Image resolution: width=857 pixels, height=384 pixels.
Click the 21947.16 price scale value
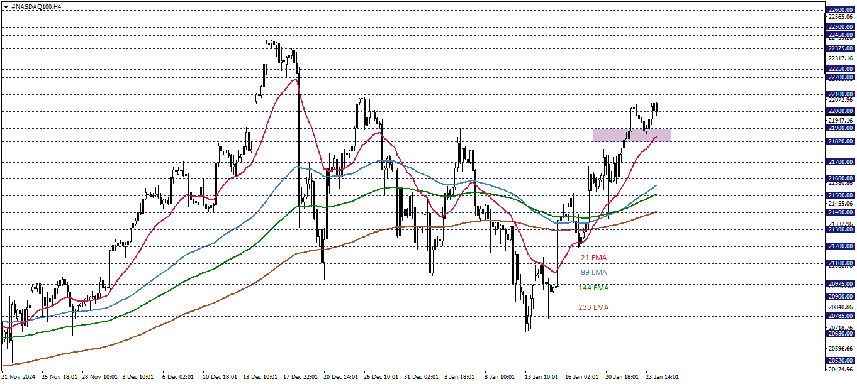(841, 120)
